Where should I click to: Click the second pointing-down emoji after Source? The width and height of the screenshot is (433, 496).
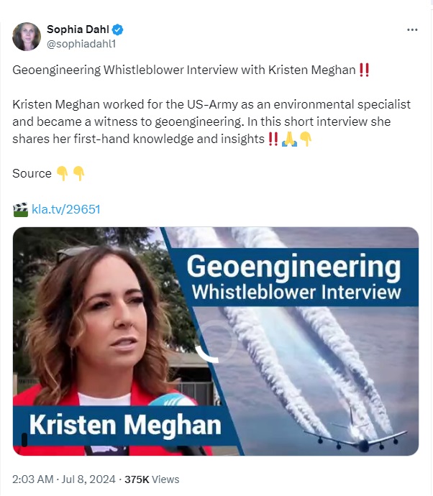(78, 174)
